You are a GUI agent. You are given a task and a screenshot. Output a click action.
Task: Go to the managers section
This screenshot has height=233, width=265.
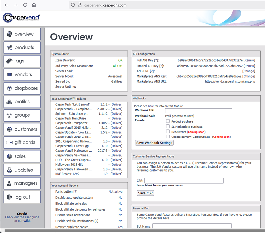click(x=22, y=183)
